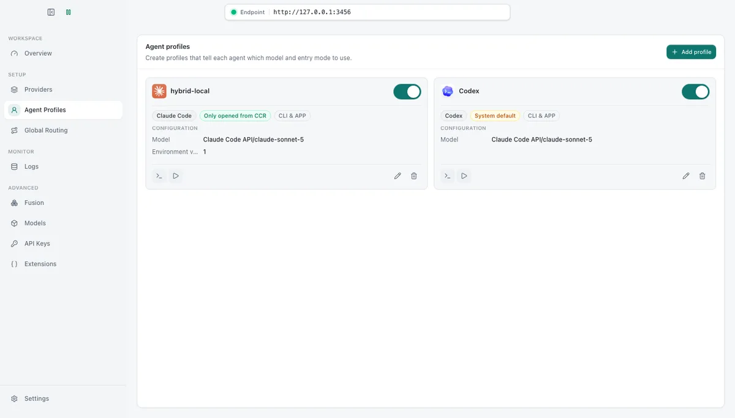Click the System default badge
The image size is (735, 418).
495,116
